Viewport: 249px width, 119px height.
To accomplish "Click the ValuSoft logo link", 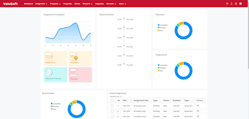I will [10, 4].
